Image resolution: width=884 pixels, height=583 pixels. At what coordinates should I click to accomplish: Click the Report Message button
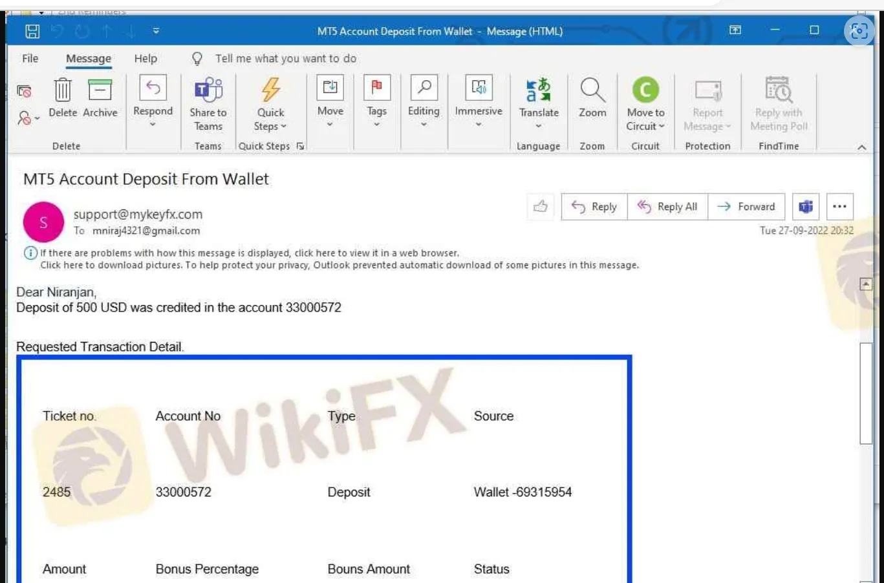pos(707,105)
